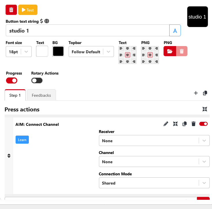Viewport: 212px width, 209px height.
Task: Click the plus icon to add step
Action: click(196, 93)
